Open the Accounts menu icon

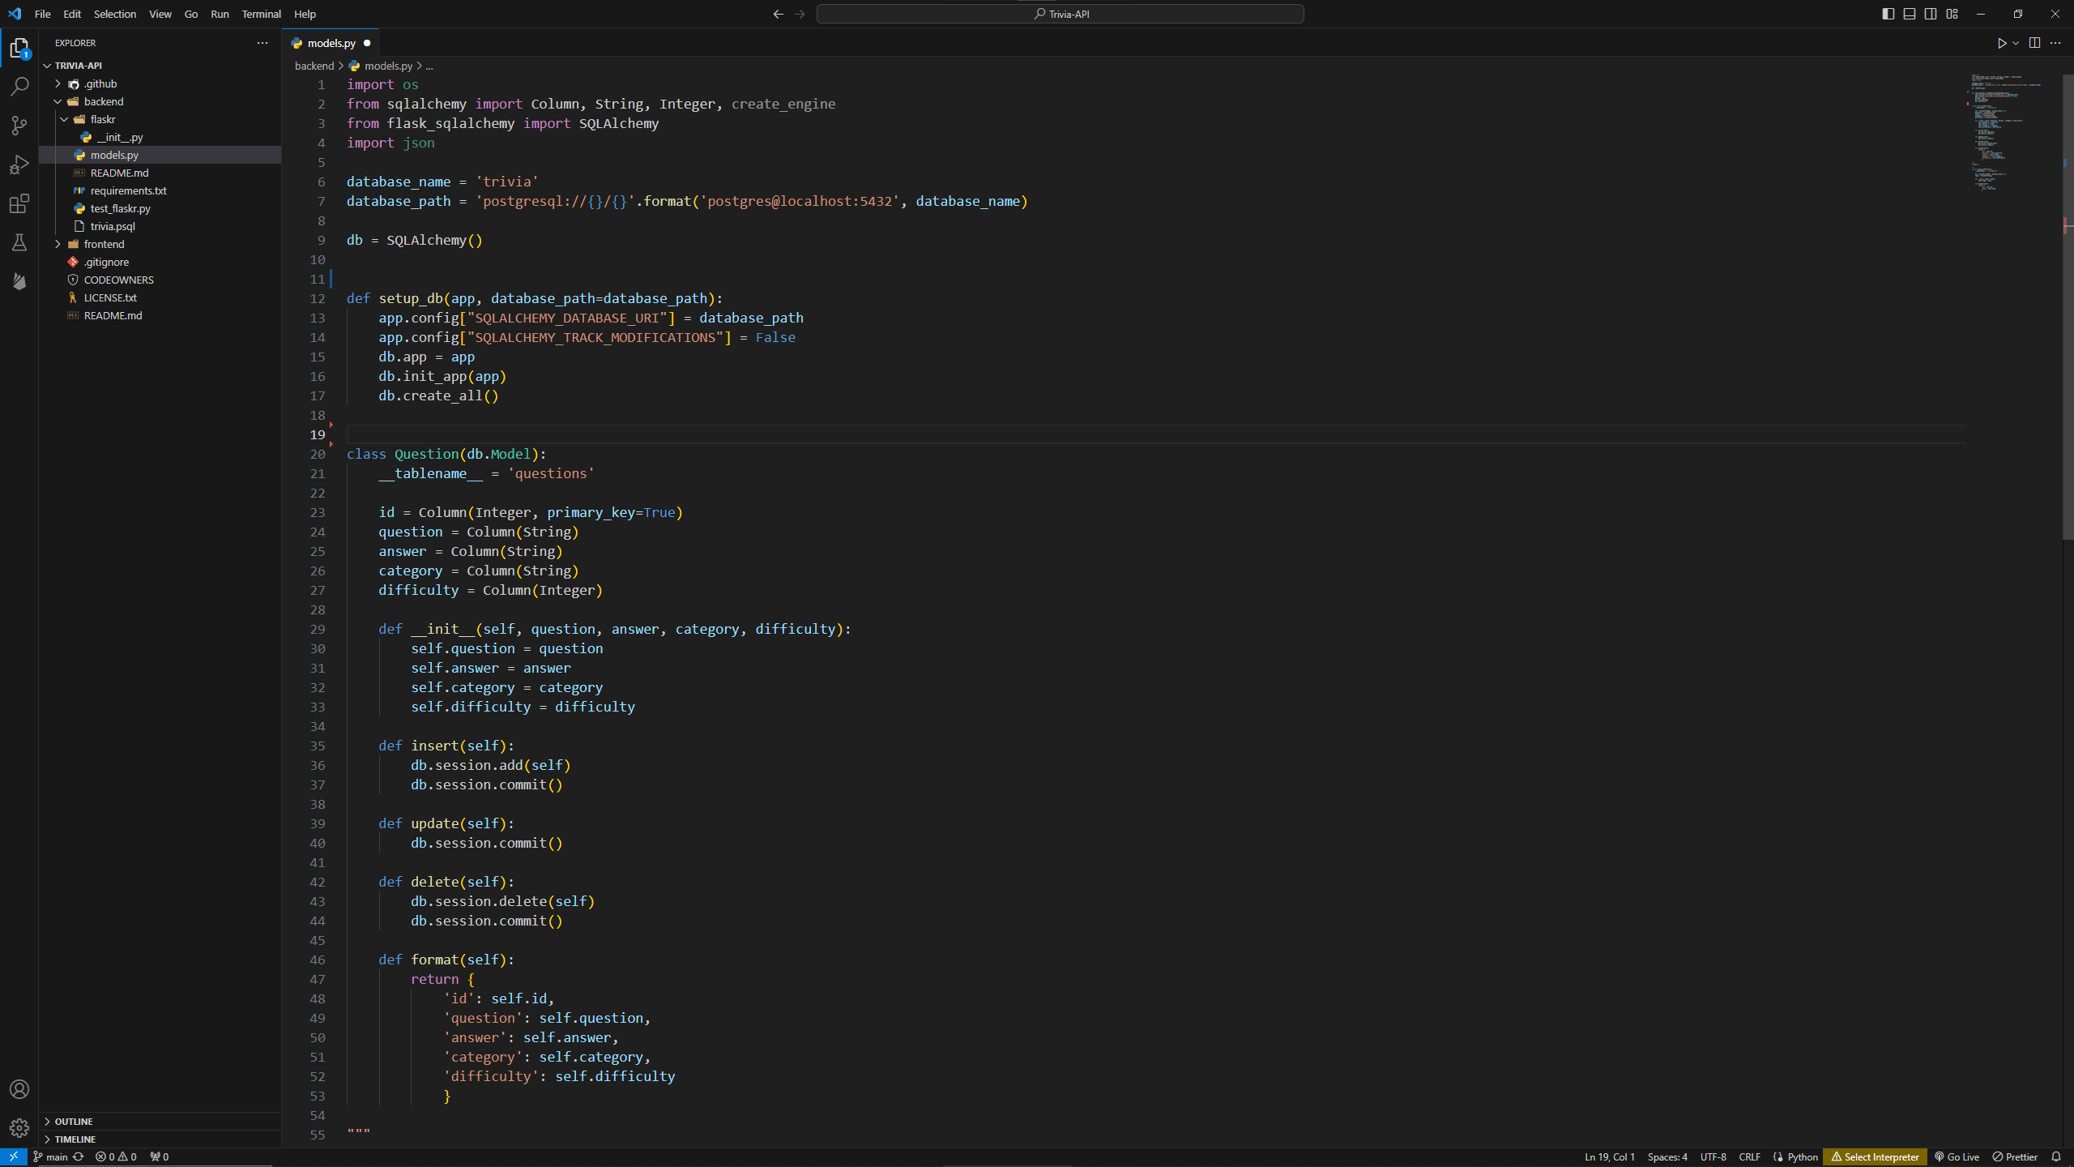pos(19,1089)
